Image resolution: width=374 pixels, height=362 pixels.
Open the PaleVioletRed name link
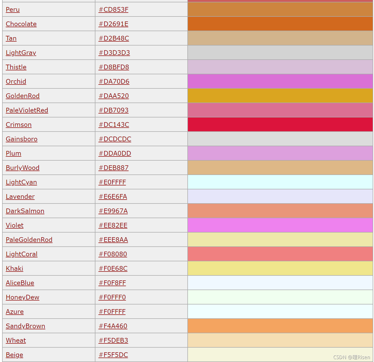[27, 110]
